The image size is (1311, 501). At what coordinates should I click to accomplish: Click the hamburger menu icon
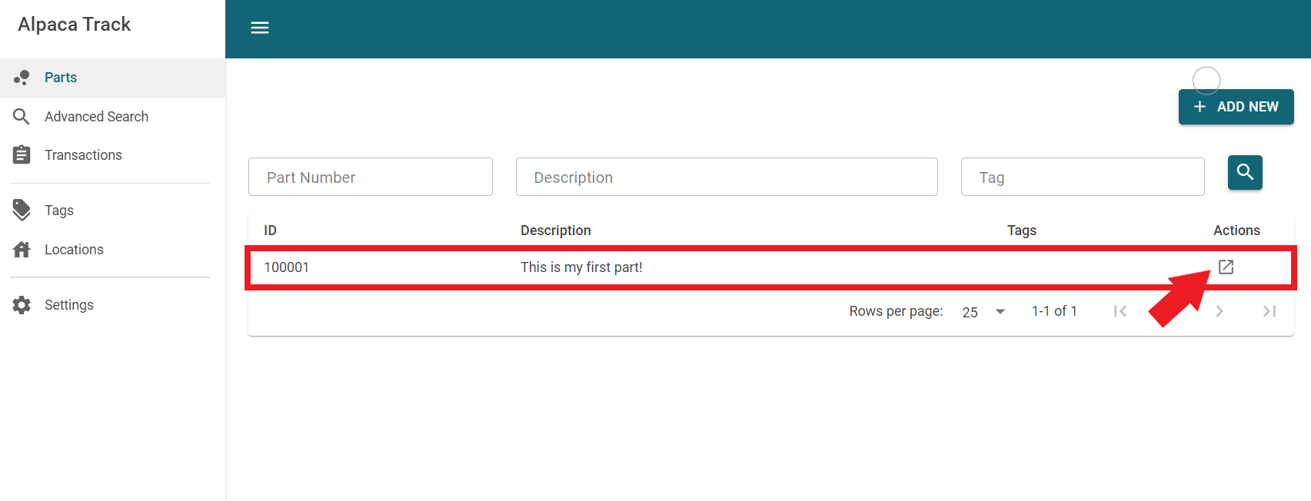click(x=260, y=28)
